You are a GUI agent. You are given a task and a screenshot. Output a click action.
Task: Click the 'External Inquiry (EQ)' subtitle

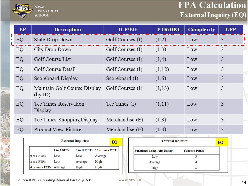[213, 15]
